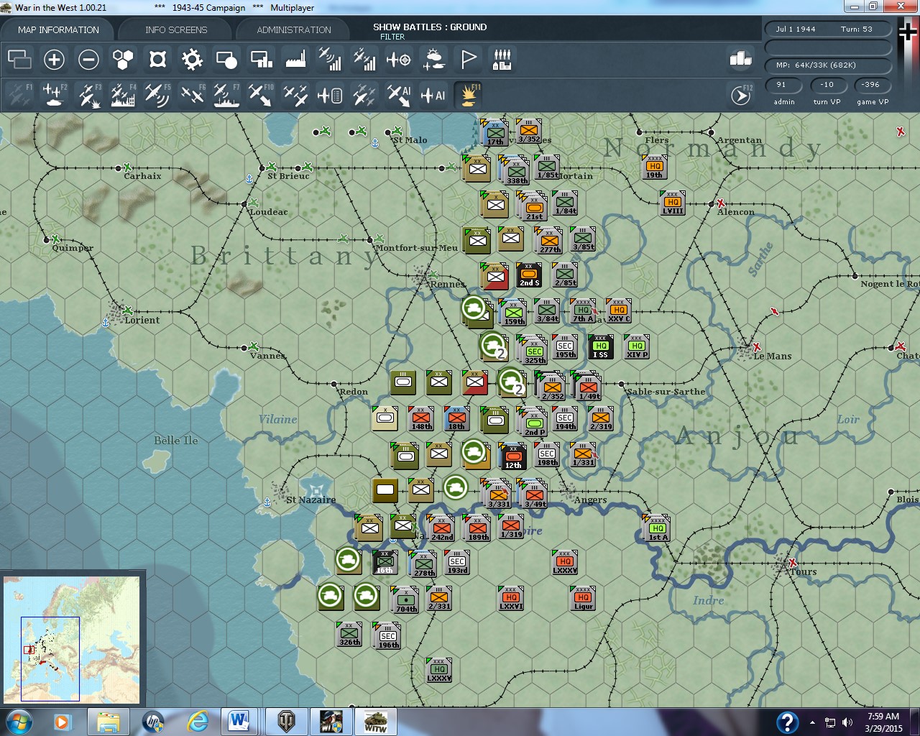This screenshot has height=736, width=920.
Task: Toggle the gear-shaped map overlay icon
Action: (192, 60)
